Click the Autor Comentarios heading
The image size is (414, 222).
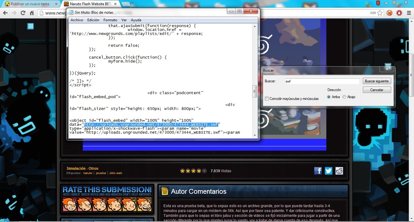point(198,191)
